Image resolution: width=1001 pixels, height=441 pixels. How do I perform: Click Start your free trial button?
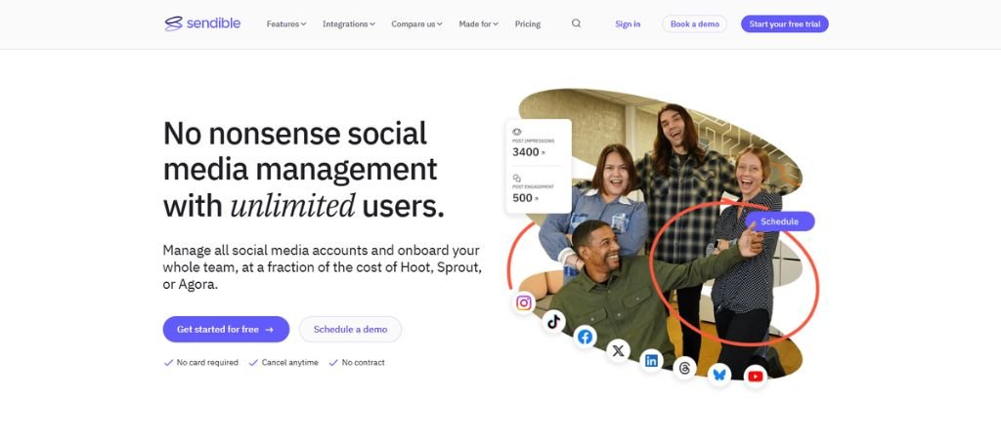(x=785, y=24)
